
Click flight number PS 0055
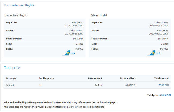(79, 49)
